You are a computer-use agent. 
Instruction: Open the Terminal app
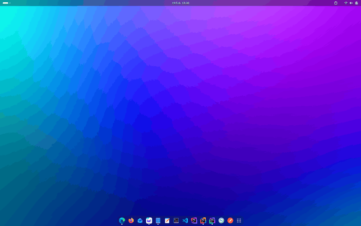pyautogui.click(x=176, y=220)
